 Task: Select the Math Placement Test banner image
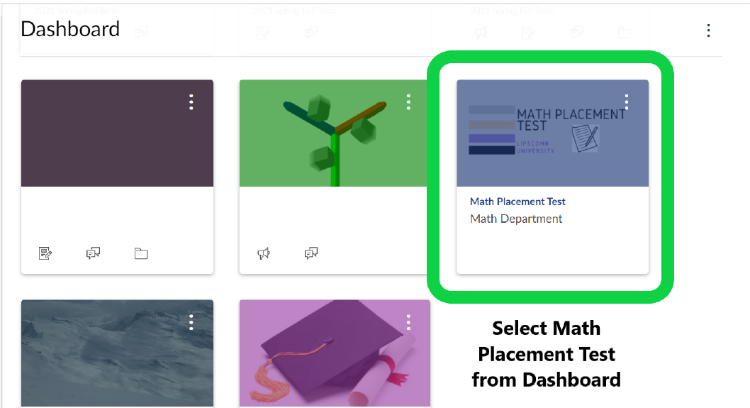(552, 133)
